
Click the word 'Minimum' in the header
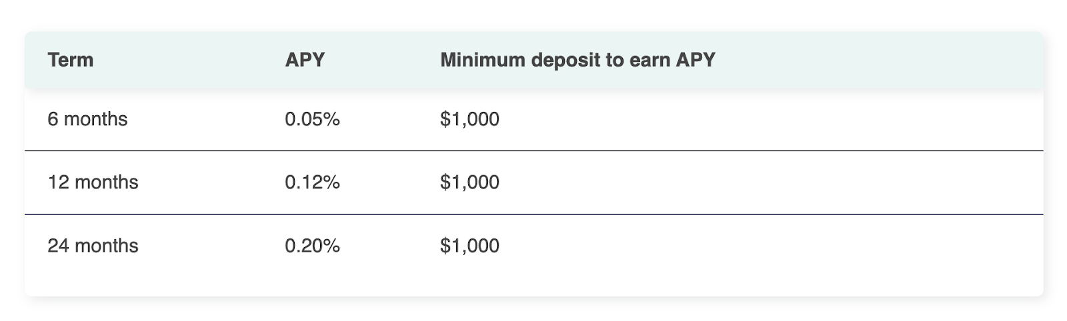point(483,60)
